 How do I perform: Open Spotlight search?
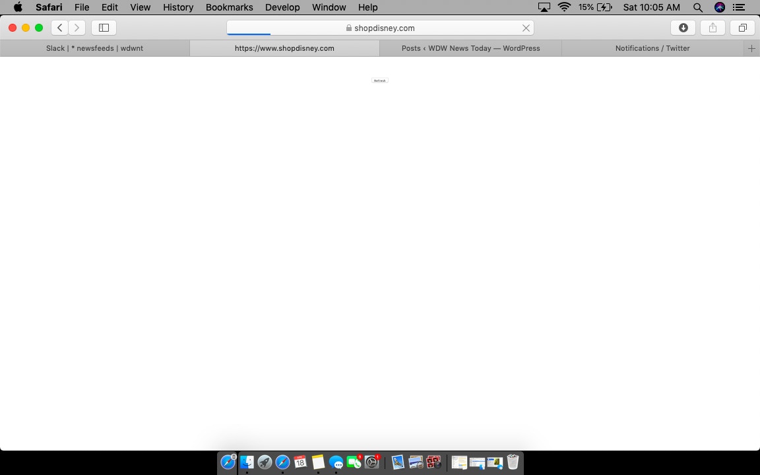[698, 7]
